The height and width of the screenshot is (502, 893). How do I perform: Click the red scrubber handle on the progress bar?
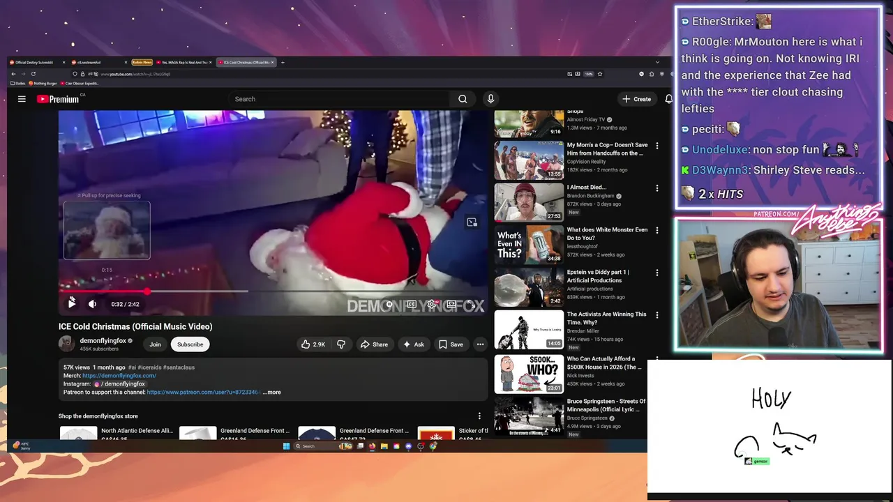(x=147, y=291)
